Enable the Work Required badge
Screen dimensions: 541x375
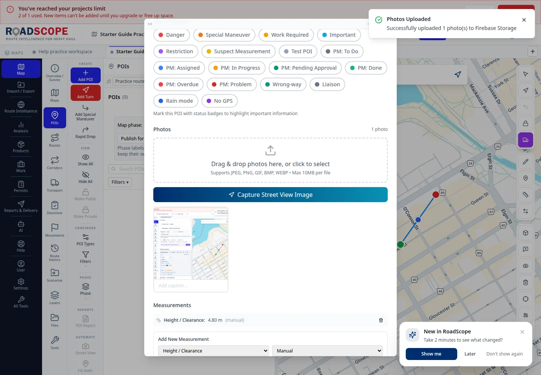(286, 35)
